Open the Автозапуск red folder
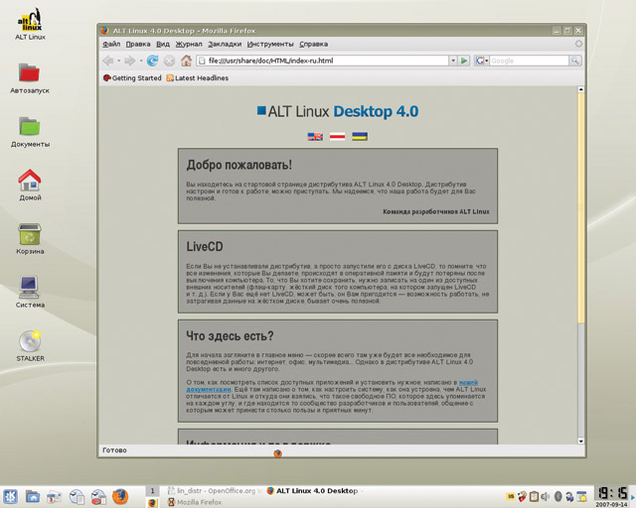This screenshot has width=636, height=508. tap(29, 78)
